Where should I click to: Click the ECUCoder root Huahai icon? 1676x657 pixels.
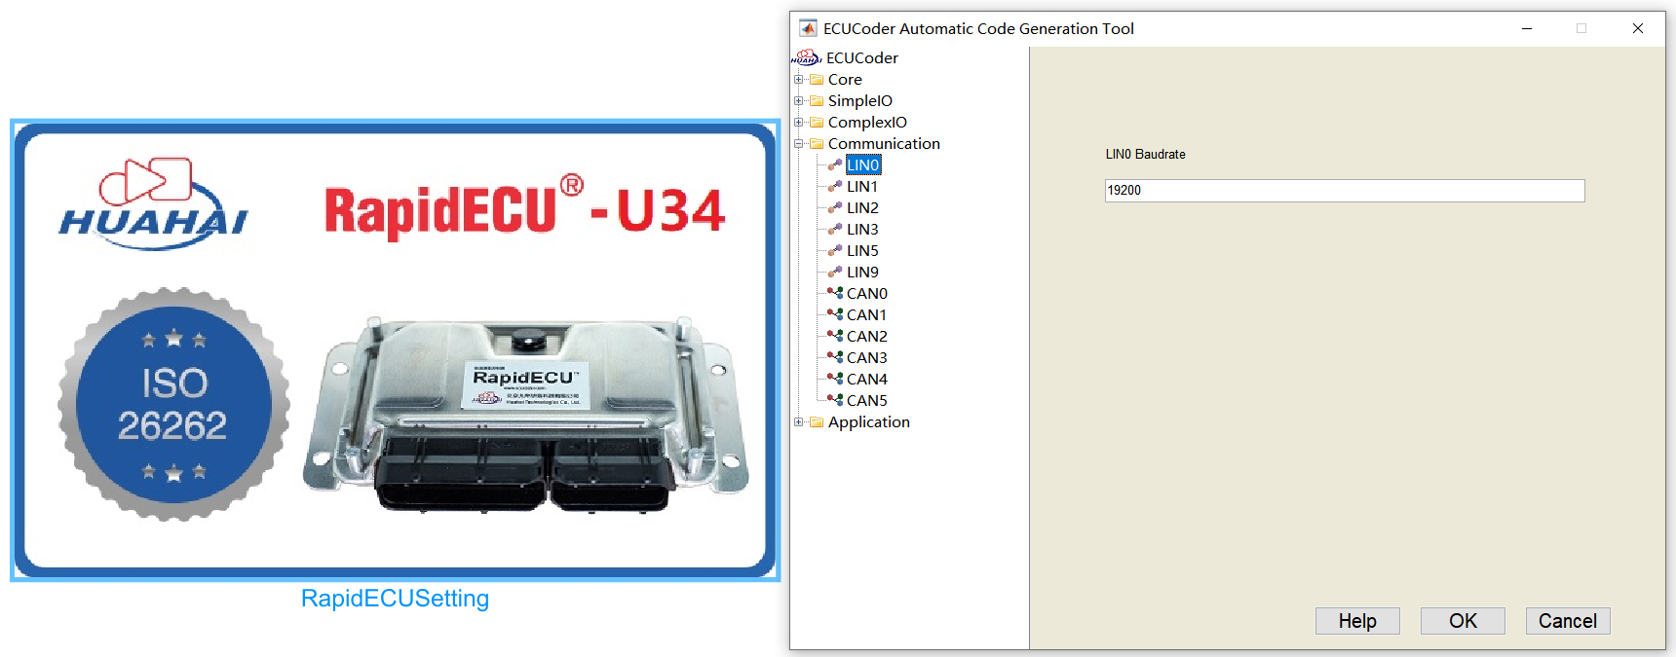click(x=807, y=57)
